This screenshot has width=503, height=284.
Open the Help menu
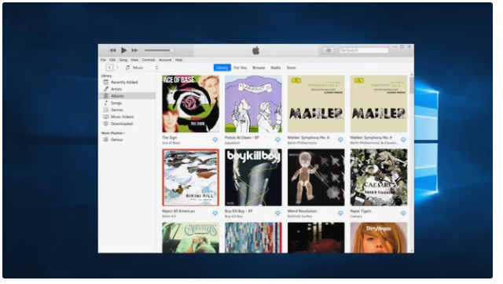click(x=178, y=60)
